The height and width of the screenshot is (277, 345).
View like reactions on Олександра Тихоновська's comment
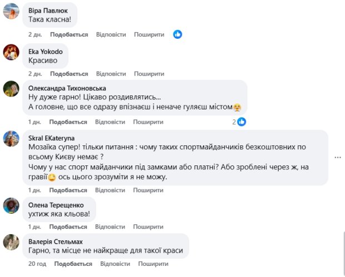[239, 122]
